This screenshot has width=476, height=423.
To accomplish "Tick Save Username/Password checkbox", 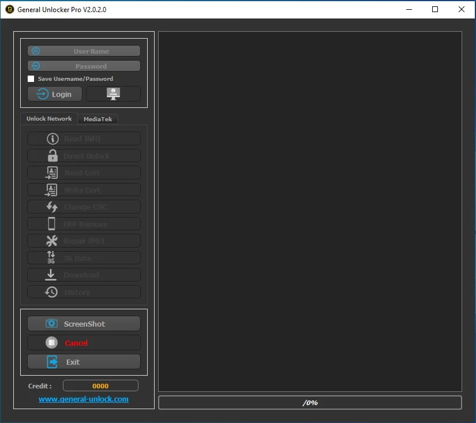I will (31, 78).
